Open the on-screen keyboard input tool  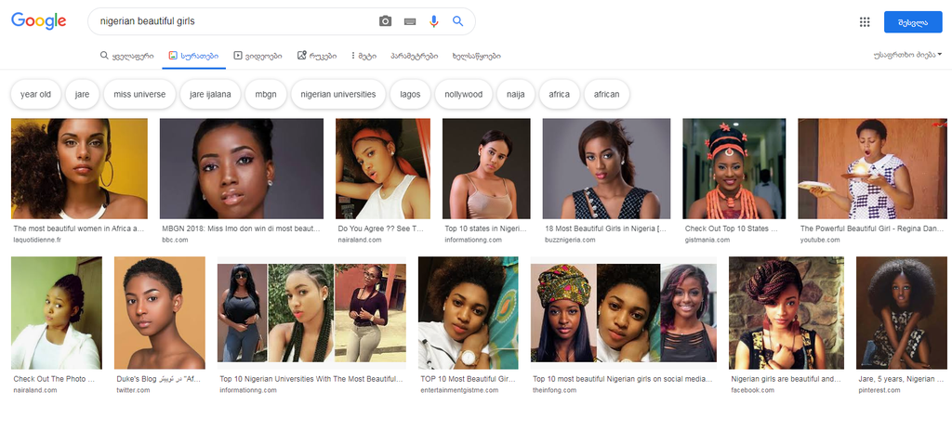click(409, 21)
